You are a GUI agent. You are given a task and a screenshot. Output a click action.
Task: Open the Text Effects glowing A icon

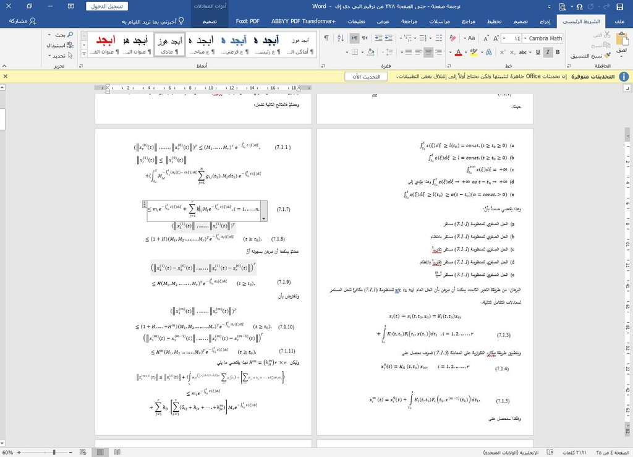[488, 52]
